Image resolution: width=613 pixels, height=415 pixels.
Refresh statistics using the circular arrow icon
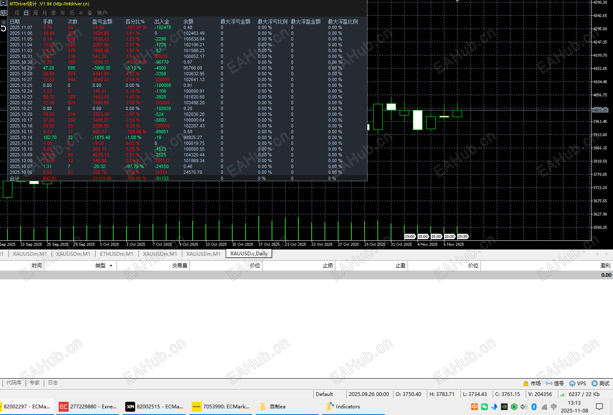4,29
